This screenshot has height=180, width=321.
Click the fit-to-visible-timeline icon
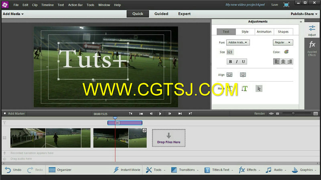[271, 114]
